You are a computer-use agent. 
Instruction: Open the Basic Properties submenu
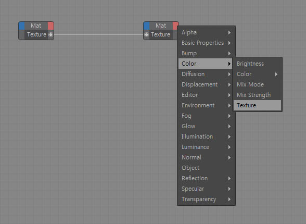click(206, 43)
